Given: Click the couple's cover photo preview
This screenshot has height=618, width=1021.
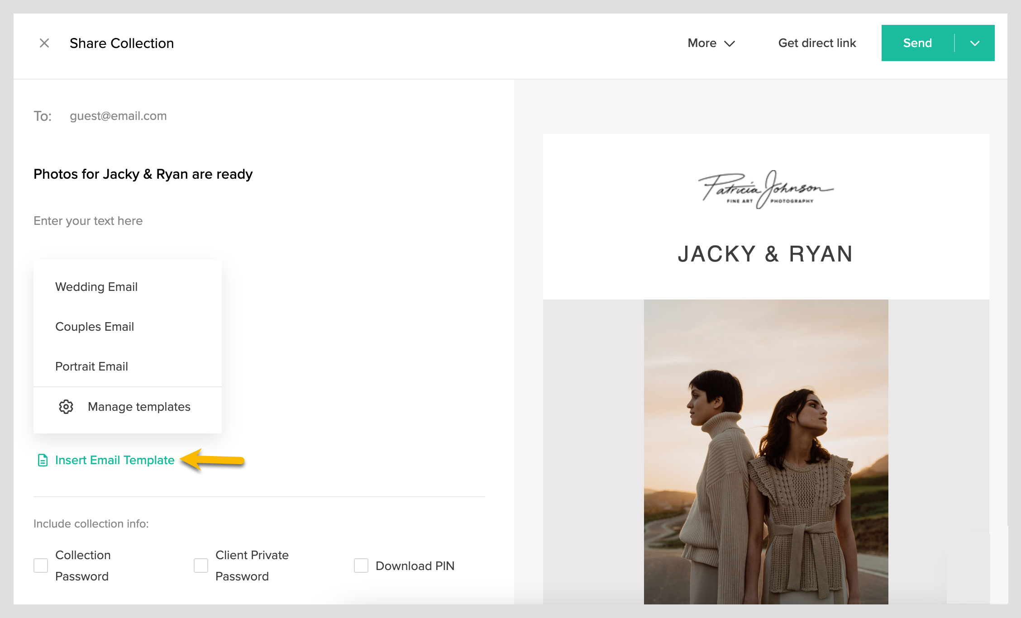Looking at the screenshot, I should click(x=766, y=452).
